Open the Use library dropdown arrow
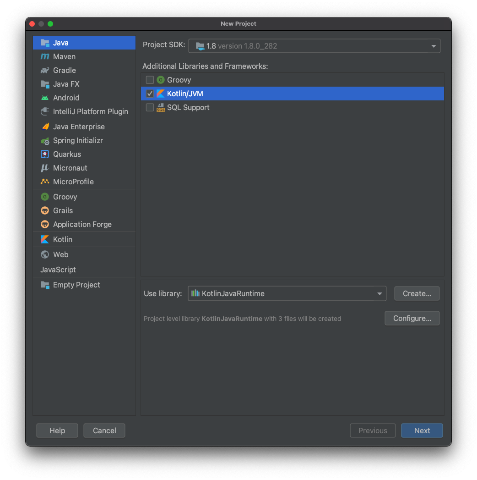Image resolution: width=477 pixels, height=480 pixels. (379, 294)
